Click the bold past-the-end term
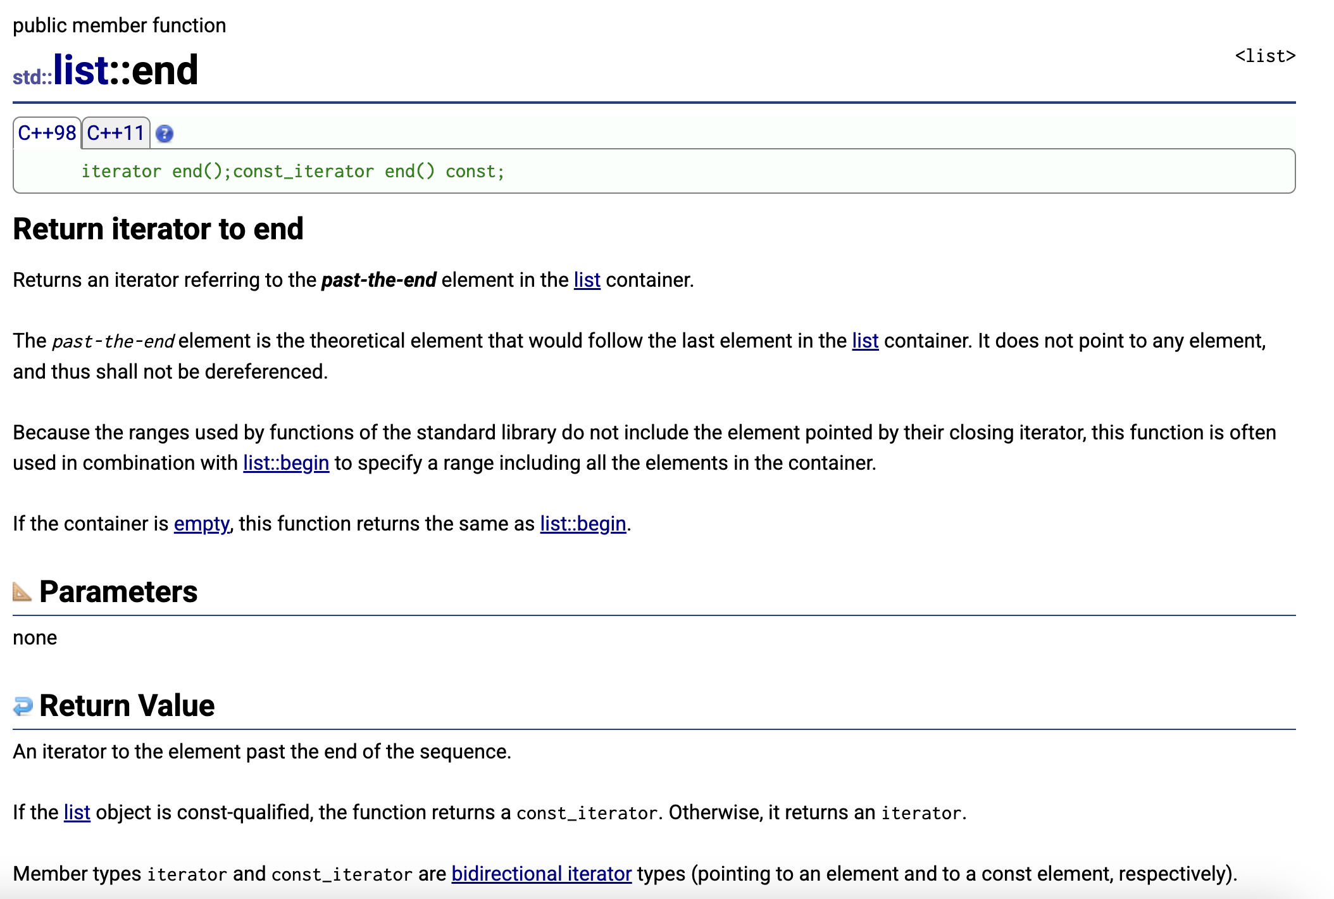The height and width of the screenshot is (899, 1334). (x=378, y=280)
